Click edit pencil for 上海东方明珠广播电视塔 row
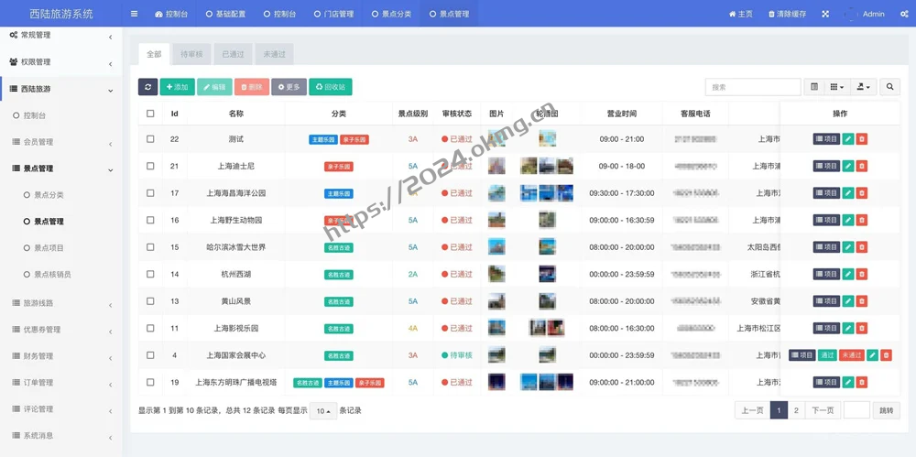 pyautogui.click(x=848, y=382)
